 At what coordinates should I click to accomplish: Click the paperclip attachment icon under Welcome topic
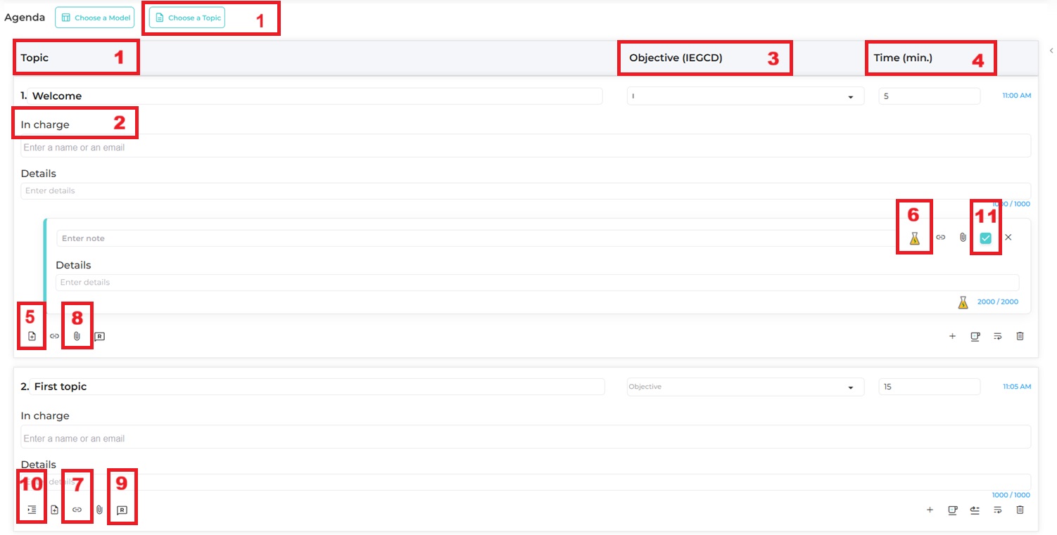pyautogui.click(x=77, y=337)
